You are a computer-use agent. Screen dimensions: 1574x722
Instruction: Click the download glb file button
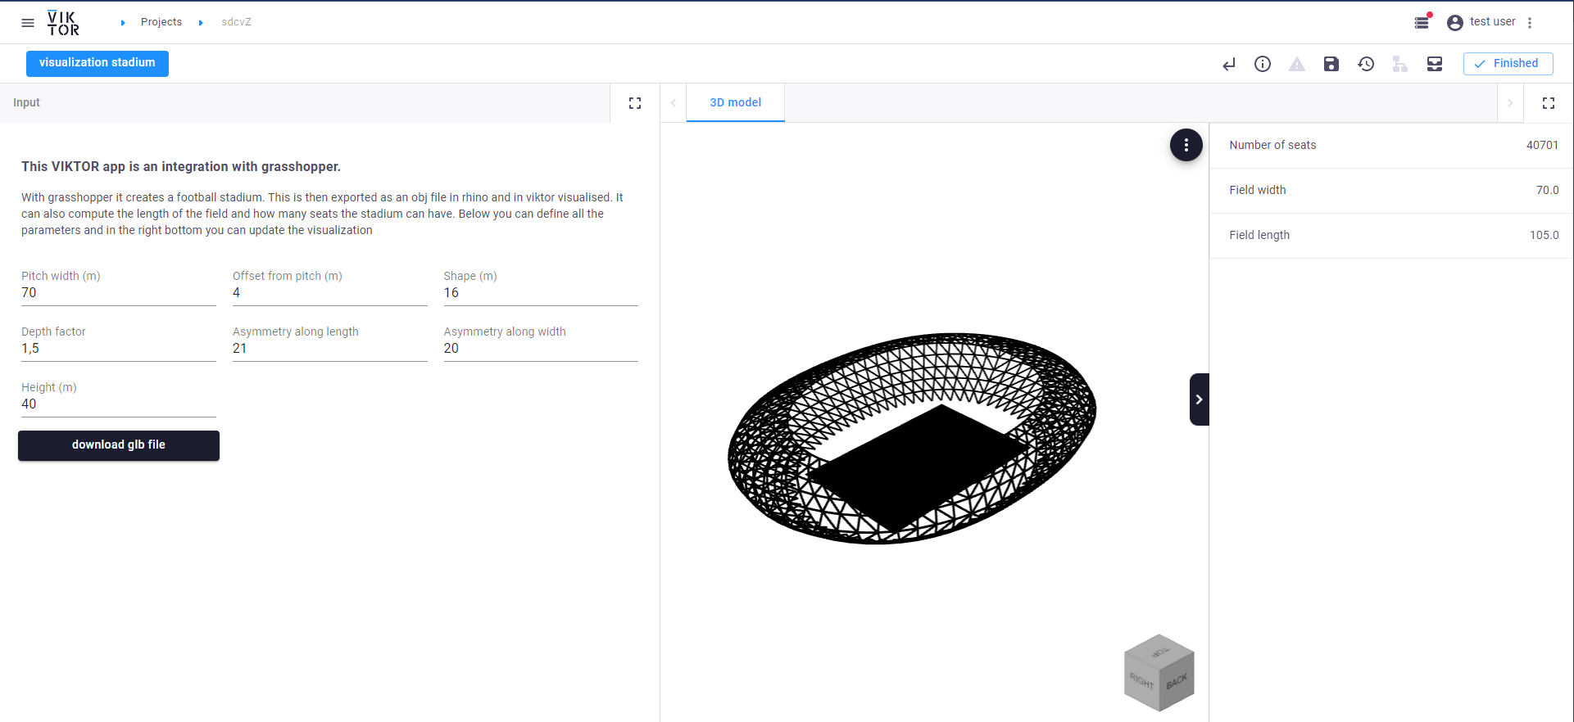(x=119, y=445)
